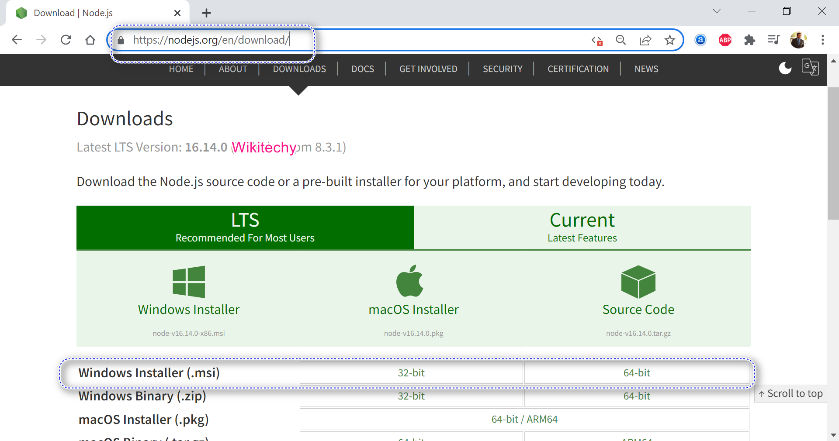Switch to the Current Latest Features tab
The width and height of the screenshot is (839, 441).
pyautogui.click(x=582, y=227)
